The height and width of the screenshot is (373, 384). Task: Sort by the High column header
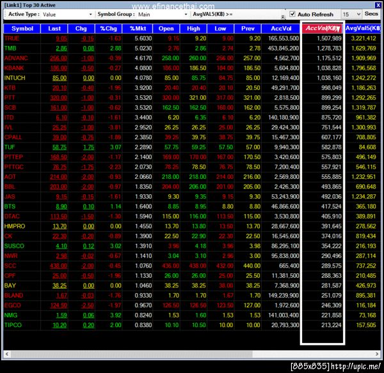click(x=193, y=29)
